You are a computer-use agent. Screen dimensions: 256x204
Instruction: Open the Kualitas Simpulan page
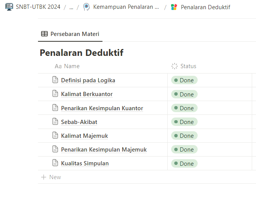pos(85,163)
